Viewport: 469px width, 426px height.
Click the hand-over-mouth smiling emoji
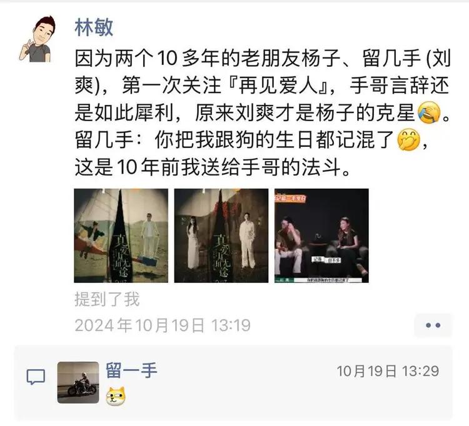tap(408, 140)
